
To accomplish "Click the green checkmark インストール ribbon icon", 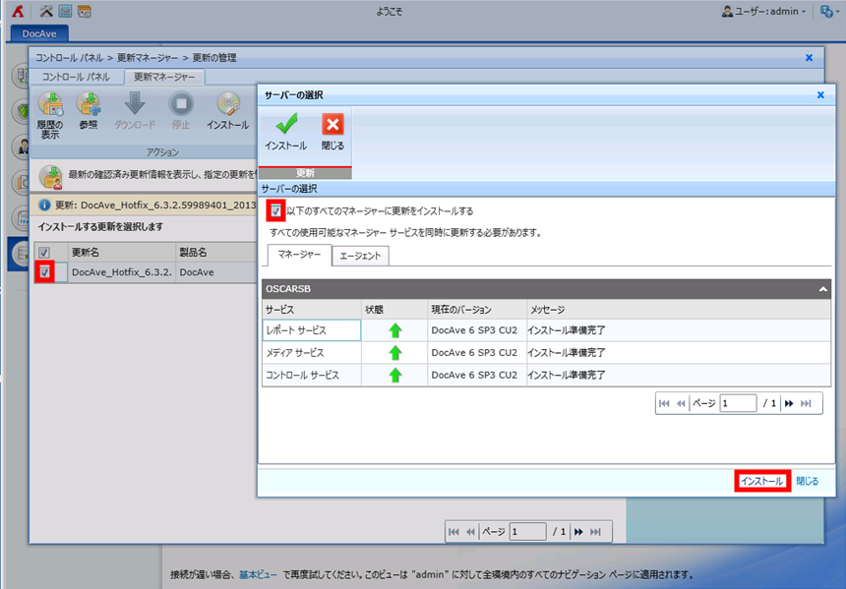I will pyautogui.click(x=286, y=124).
